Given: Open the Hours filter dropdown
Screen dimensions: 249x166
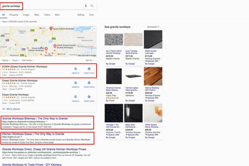Looking at the screenshot, I should [16, 60].
